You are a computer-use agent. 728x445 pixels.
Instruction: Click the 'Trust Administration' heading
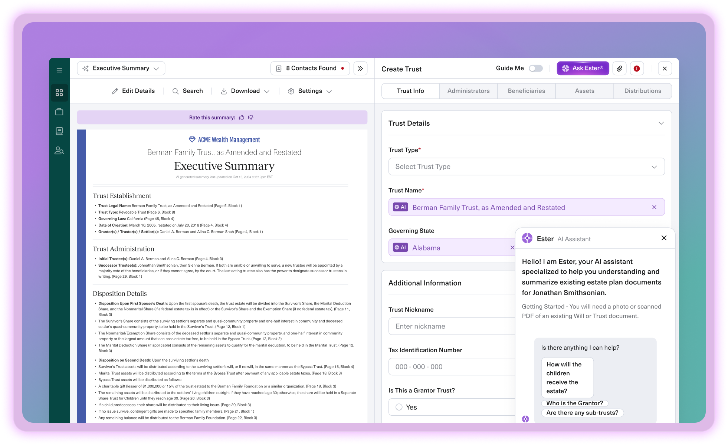(123, 249)
